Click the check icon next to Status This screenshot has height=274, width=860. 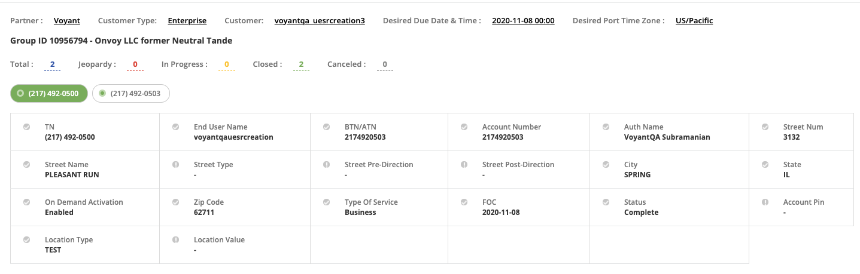click(x=606, y=202)
